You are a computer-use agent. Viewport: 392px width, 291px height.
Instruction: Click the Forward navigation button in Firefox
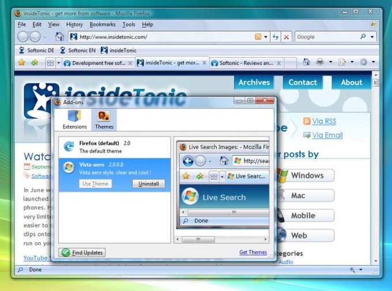(35, 37)
